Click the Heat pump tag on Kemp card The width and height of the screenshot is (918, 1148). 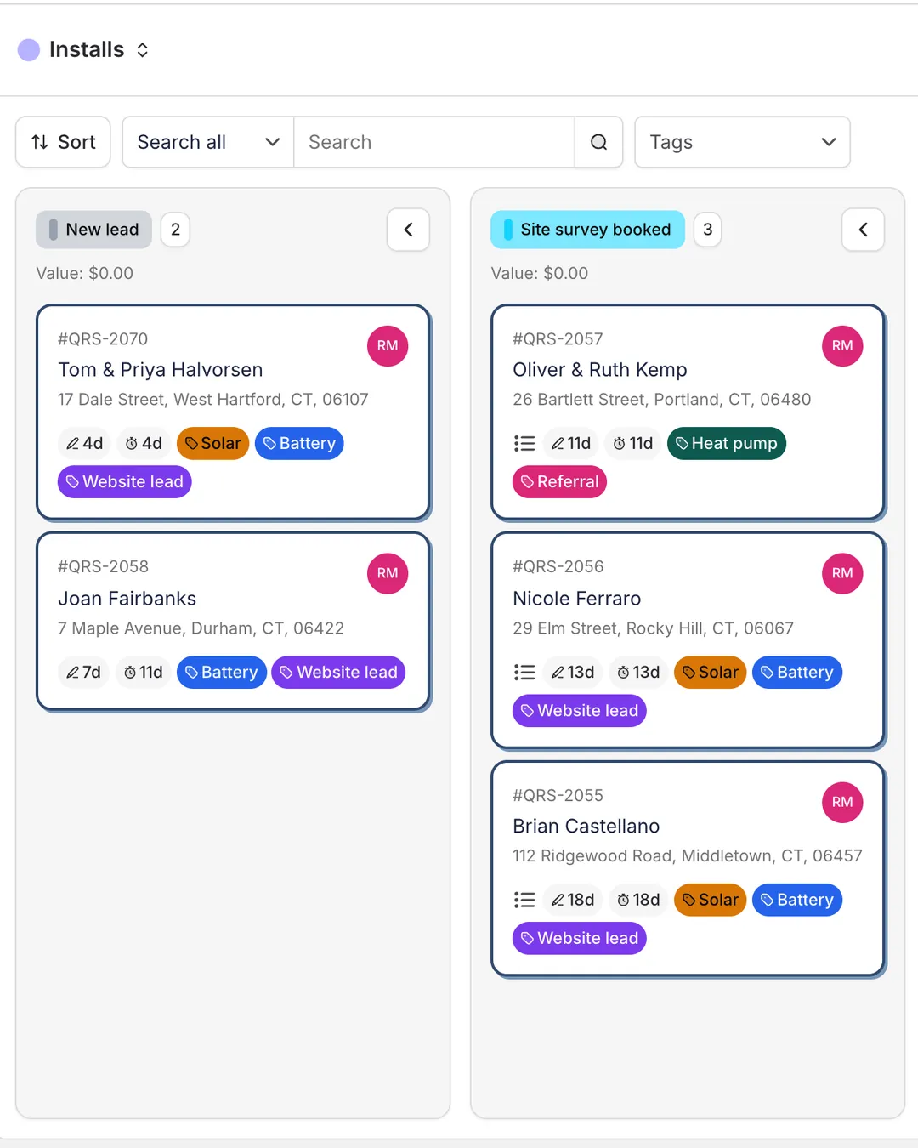point(727,443)
